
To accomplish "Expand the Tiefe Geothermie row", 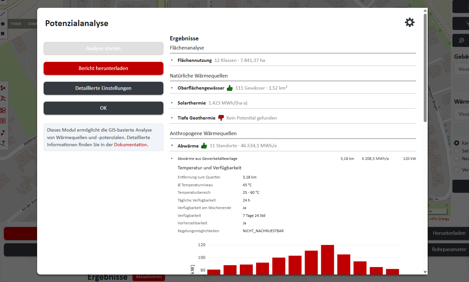I will (293, 118).
